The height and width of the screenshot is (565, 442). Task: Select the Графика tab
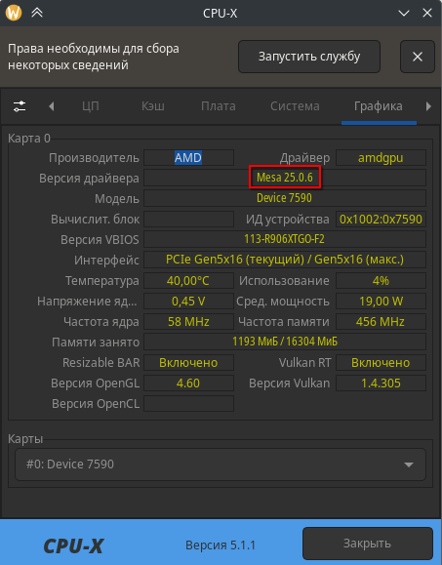pyautogui.click(x=379, y=106)
